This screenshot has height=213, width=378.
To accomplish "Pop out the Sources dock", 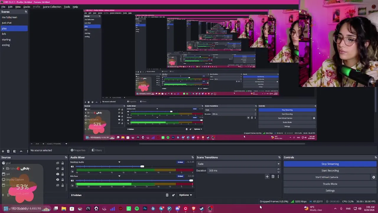I will [66, 157].
